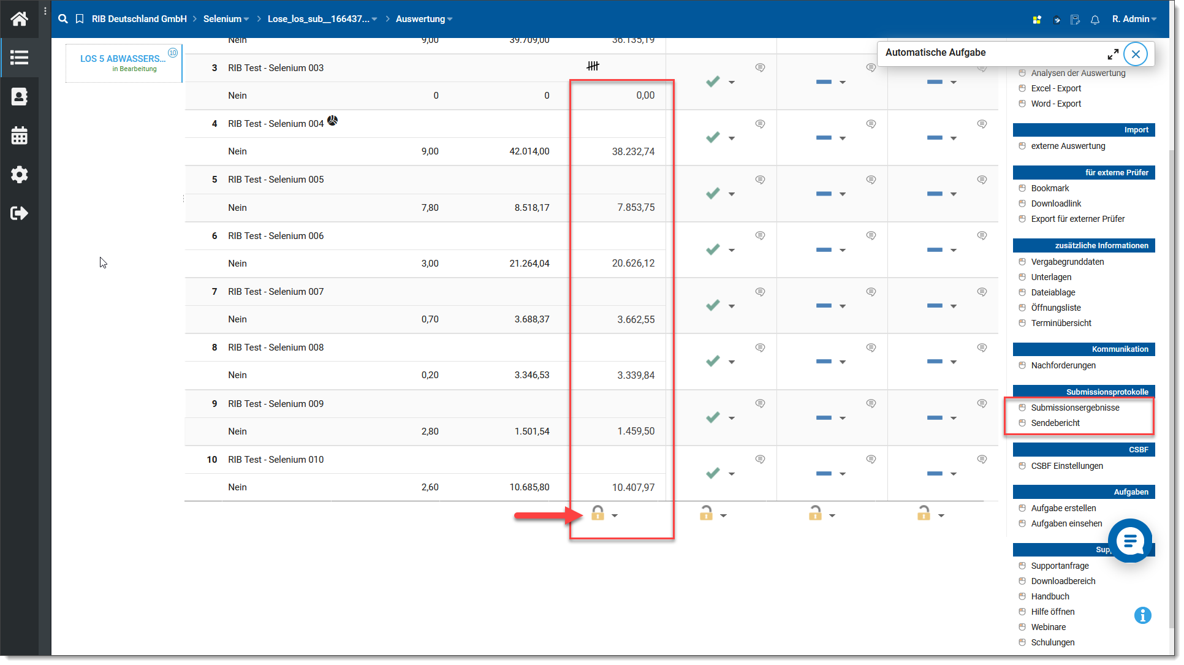Image resolution: width=1184 pixels, height=665 pixels.
Task: Open first comment icon for Selenium 003
Action: click(x=760, y=67)
